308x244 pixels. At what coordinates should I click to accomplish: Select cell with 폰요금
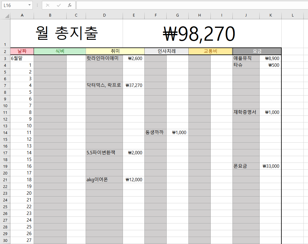point(246,166)
